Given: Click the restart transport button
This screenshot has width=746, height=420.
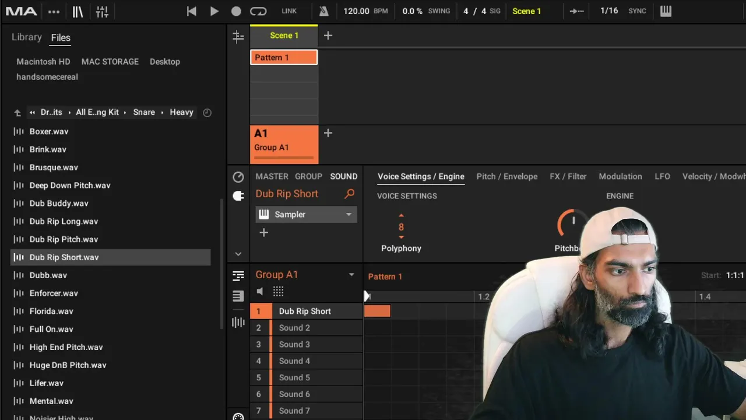Looking at the screenshot, I should click(191, 11).
